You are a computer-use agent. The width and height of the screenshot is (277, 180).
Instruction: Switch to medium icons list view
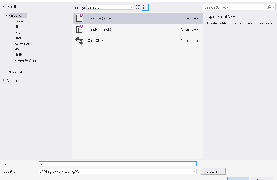click(x=145, y=7)
